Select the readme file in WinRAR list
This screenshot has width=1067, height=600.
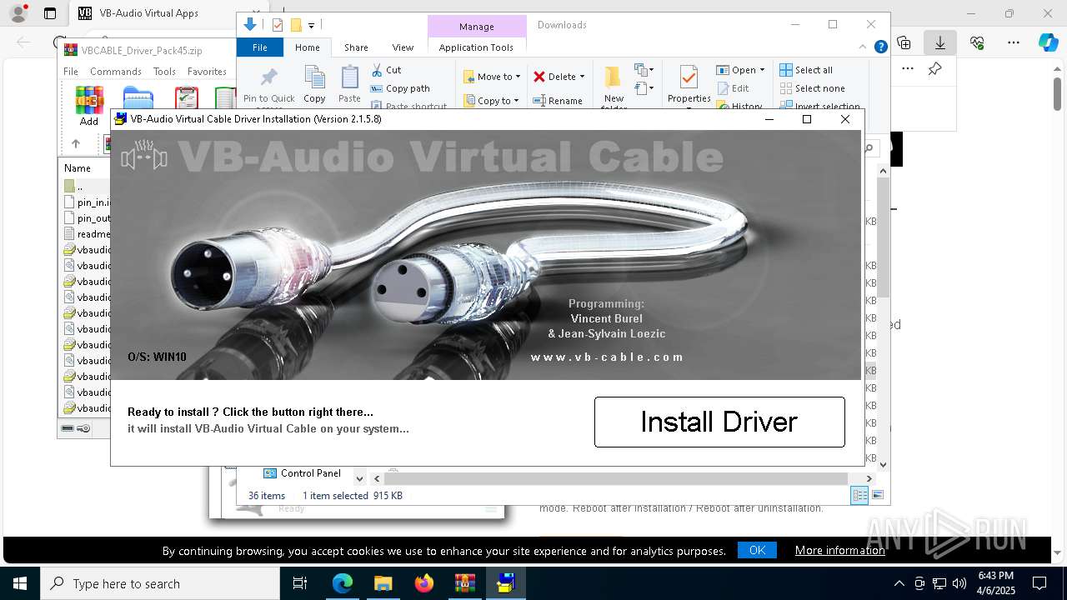pos(87,234)
